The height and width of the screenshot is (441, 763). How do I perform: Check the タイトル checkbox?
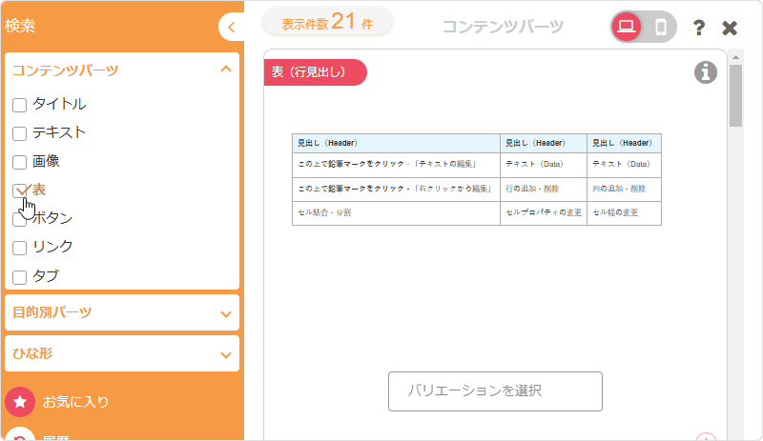19,105
